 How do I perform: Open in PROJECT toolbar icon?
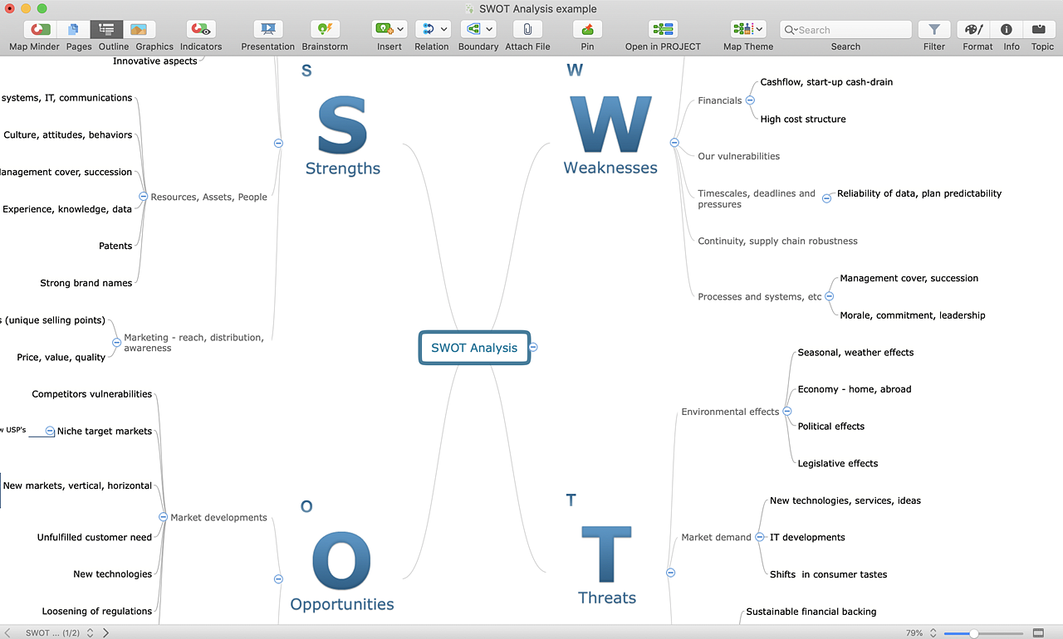coord(662,30)
